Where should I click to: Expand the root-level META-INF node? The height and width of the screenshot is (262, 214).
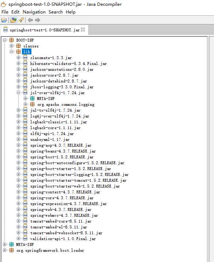[x=4, y=244]
